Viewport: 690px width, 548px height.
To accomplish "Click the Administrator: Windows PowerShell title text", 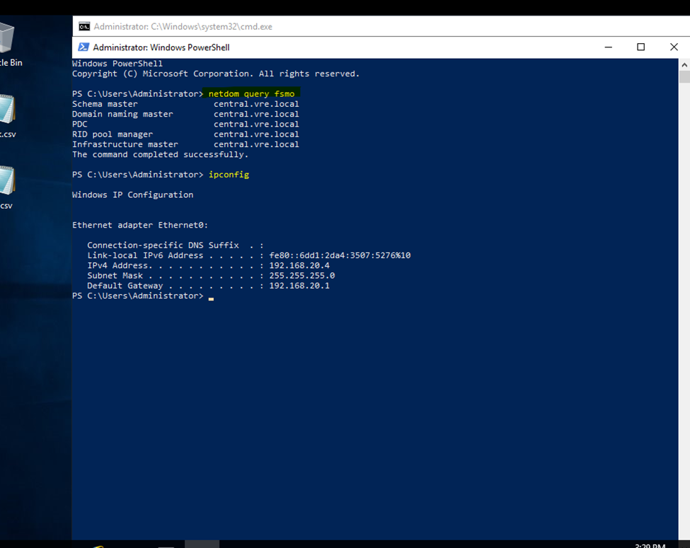I will pyautogui.click(x=161, y=47).
